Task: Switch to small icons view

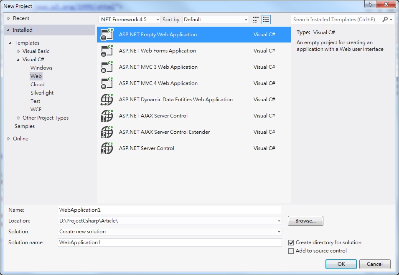Action: click(256, 20)
